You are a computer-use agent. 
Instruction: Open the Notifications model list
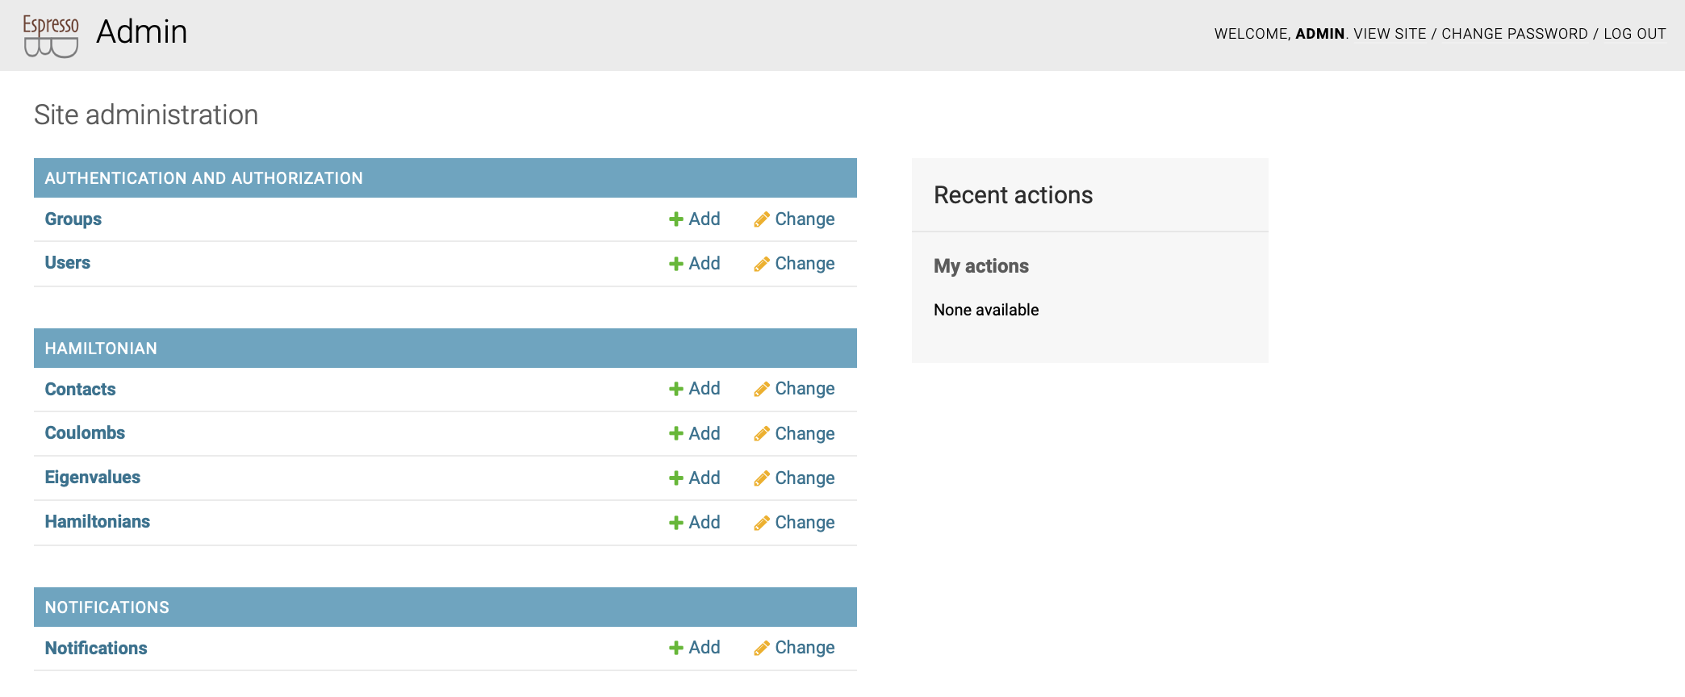(96, 648)
